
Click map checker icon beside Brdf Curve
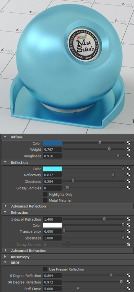click(x=129, y=289)
